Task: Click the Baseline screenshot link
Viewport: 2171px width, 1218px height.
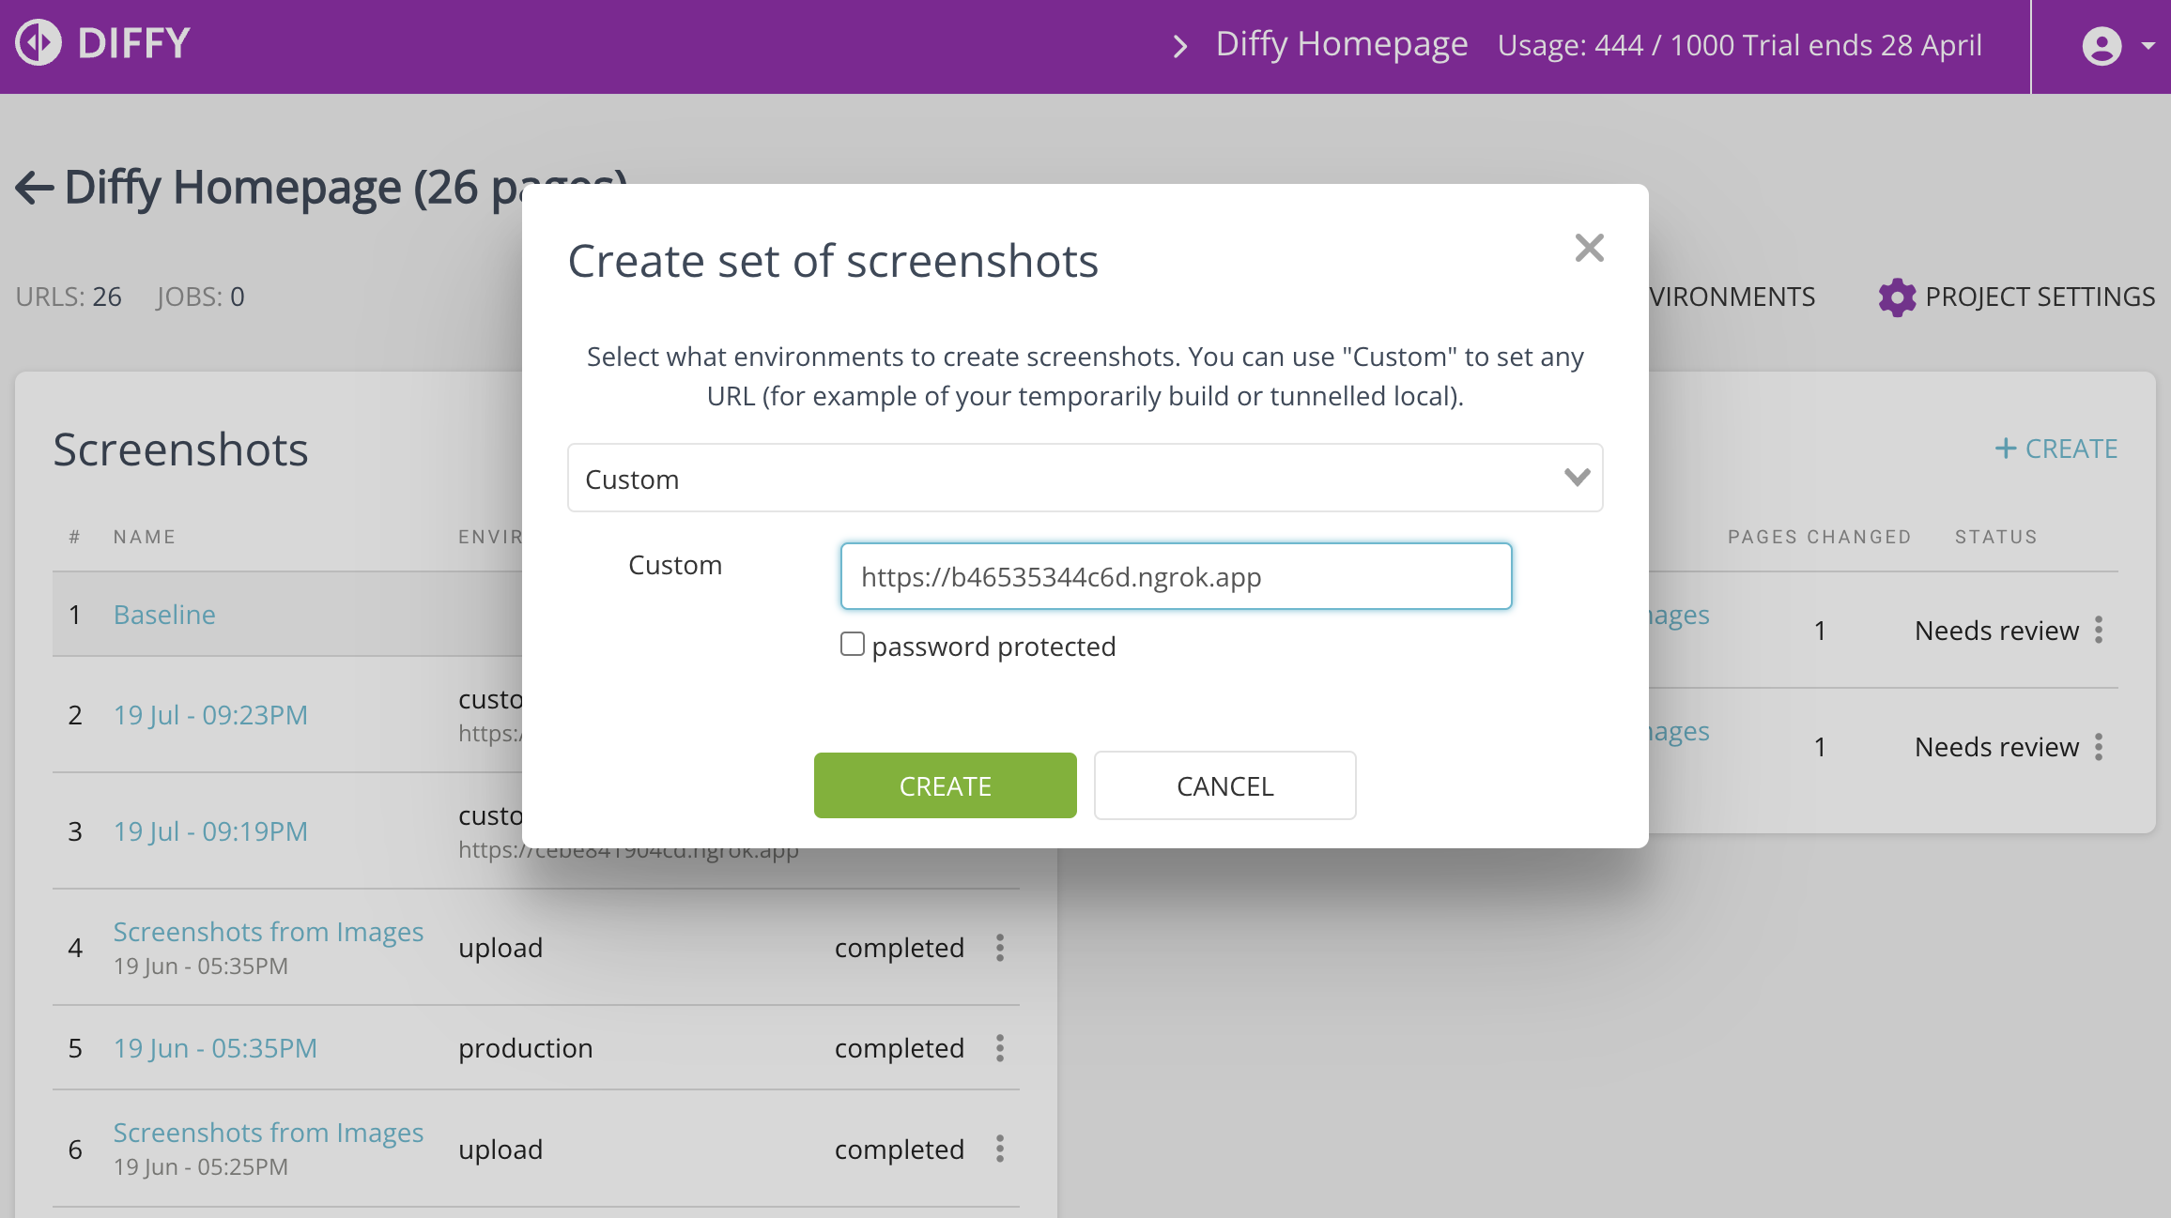Action: [x=164, y=613]
